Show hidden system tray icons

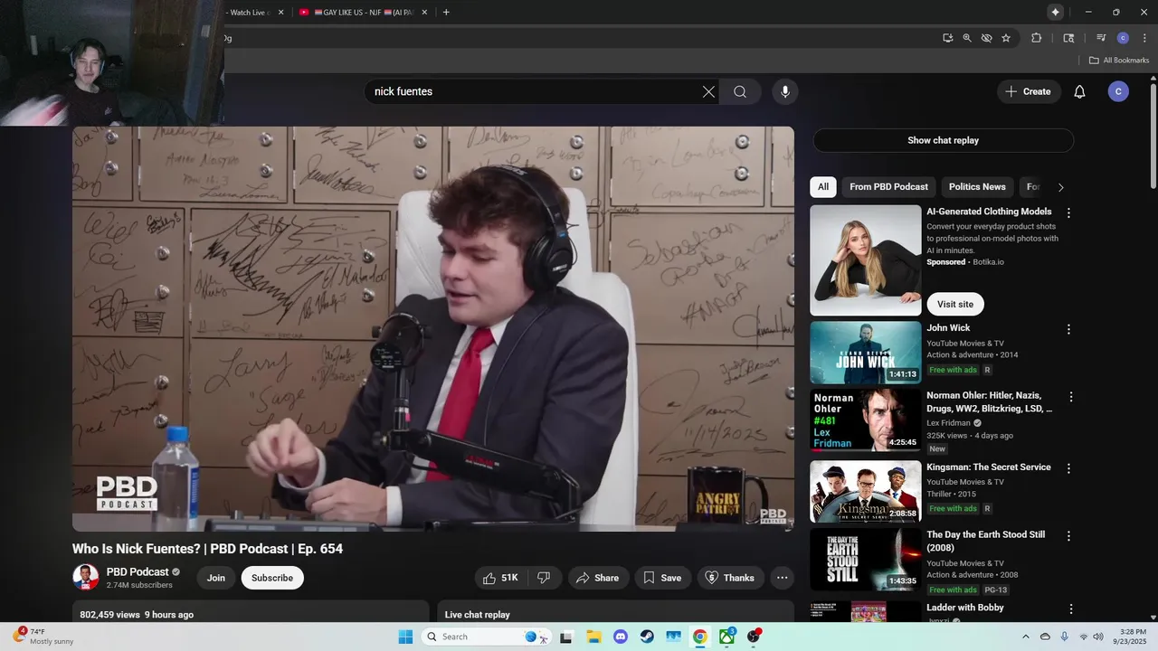click(1025, 637)
